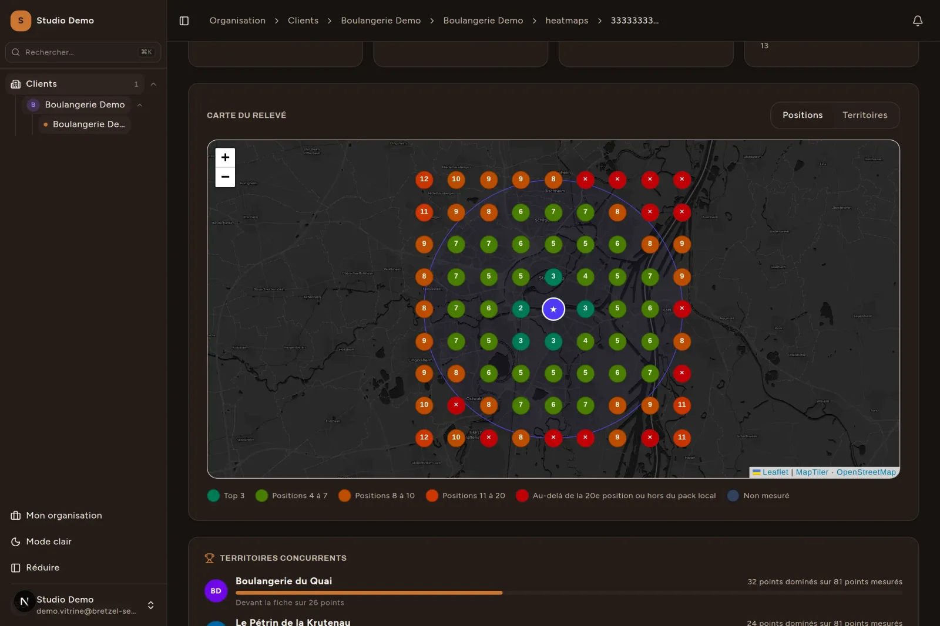Click the Non mesuré legend swatch
Viewport: 940px width, 626px height.
click(733, 496)
